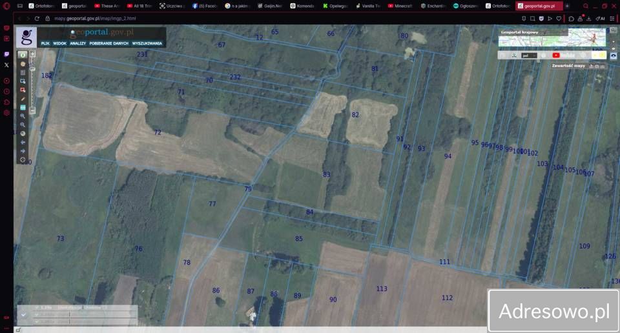
Task: Go to next map view arrow
Action: (23, 151)
